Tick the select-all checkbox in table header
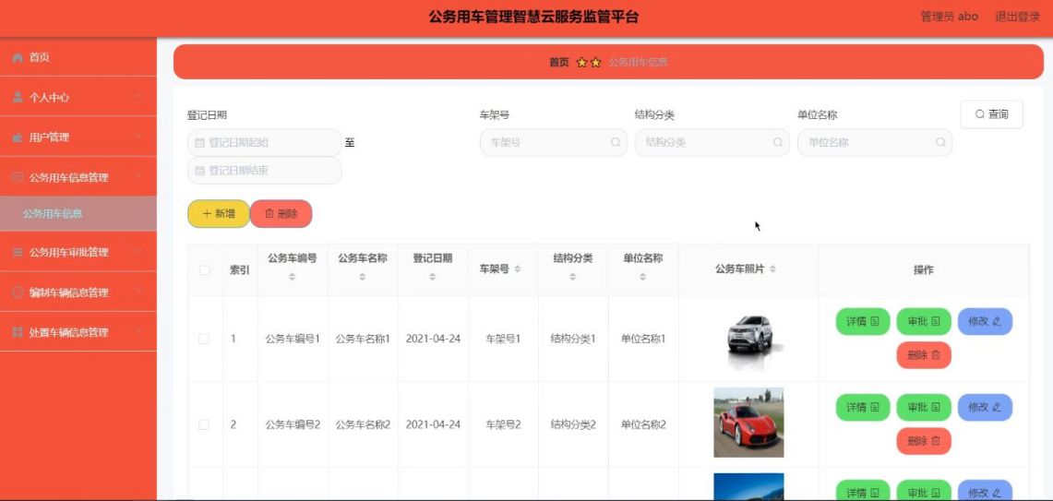The width and height of the screenshot is (1053, 501). [x=205, y=270]
